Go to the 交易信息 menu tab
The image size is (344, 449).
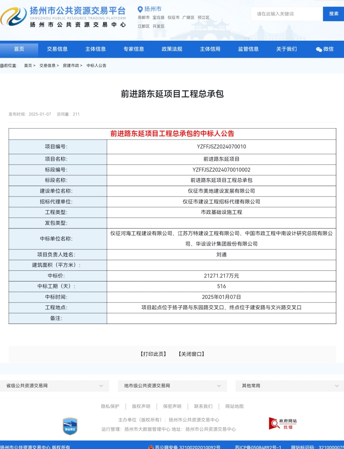point(57,49)
